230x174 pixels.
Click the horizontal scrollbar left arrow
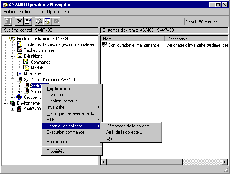click(x=104, y=162)
